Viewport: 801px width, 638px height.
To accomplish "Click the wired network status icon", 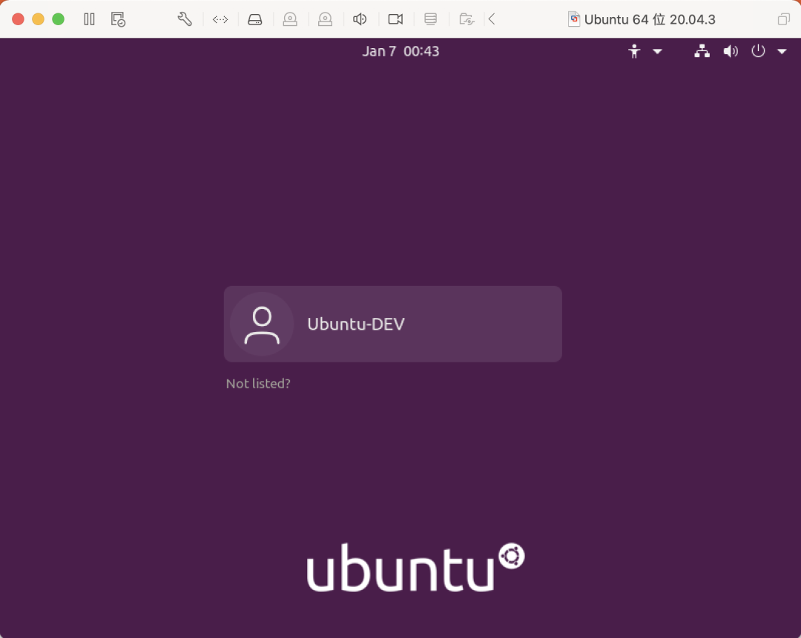I will pyautogui.click(x=702, y=51).
